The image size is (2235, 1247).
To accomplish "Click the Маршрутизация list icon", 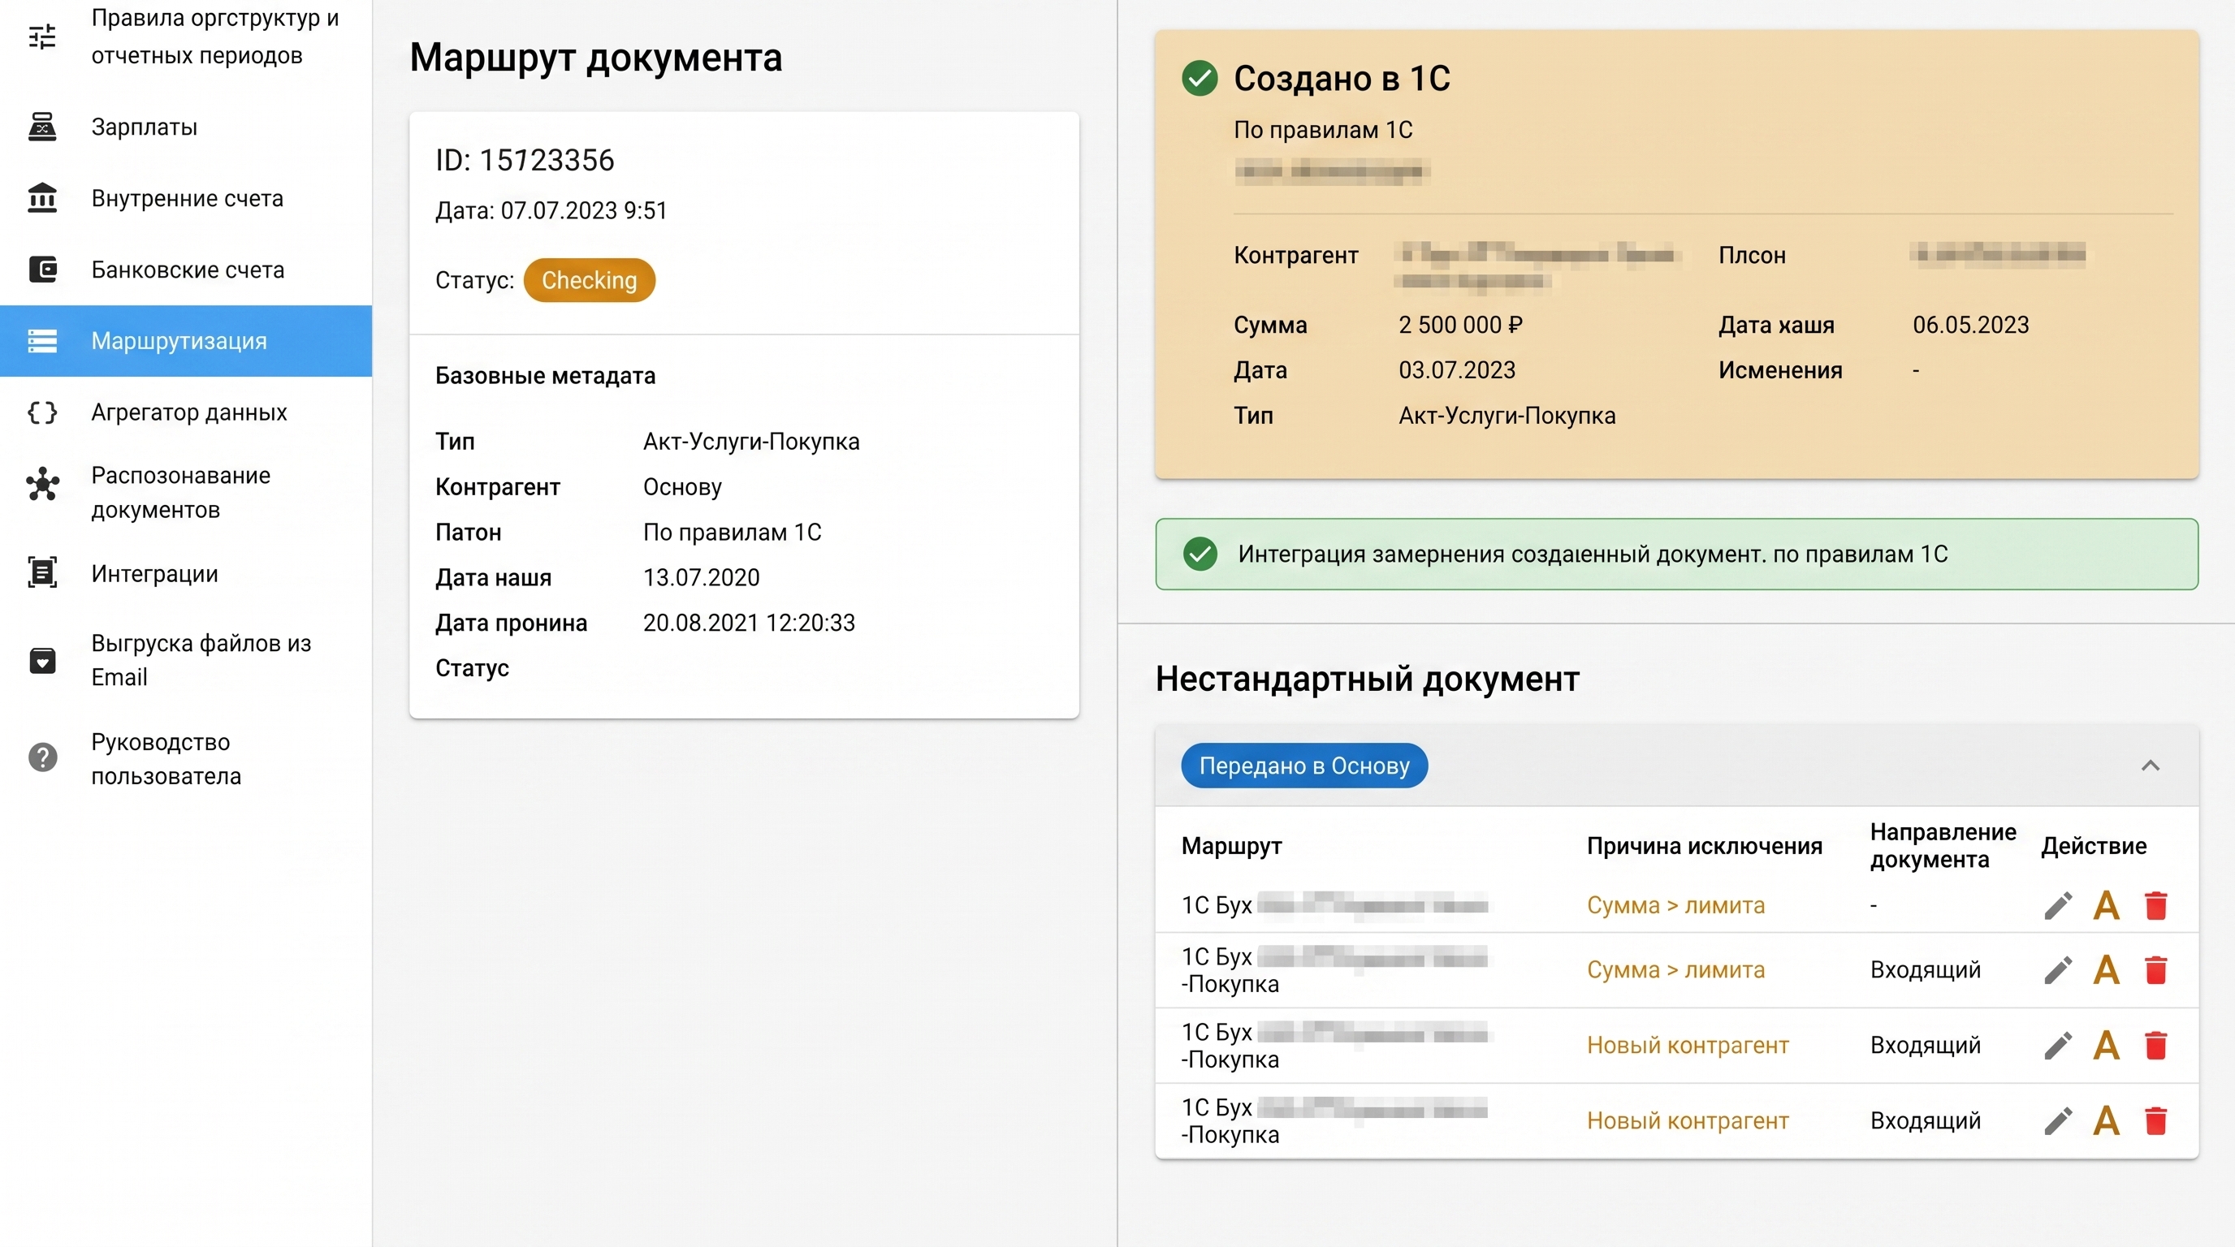I will (x=41, y=341).
